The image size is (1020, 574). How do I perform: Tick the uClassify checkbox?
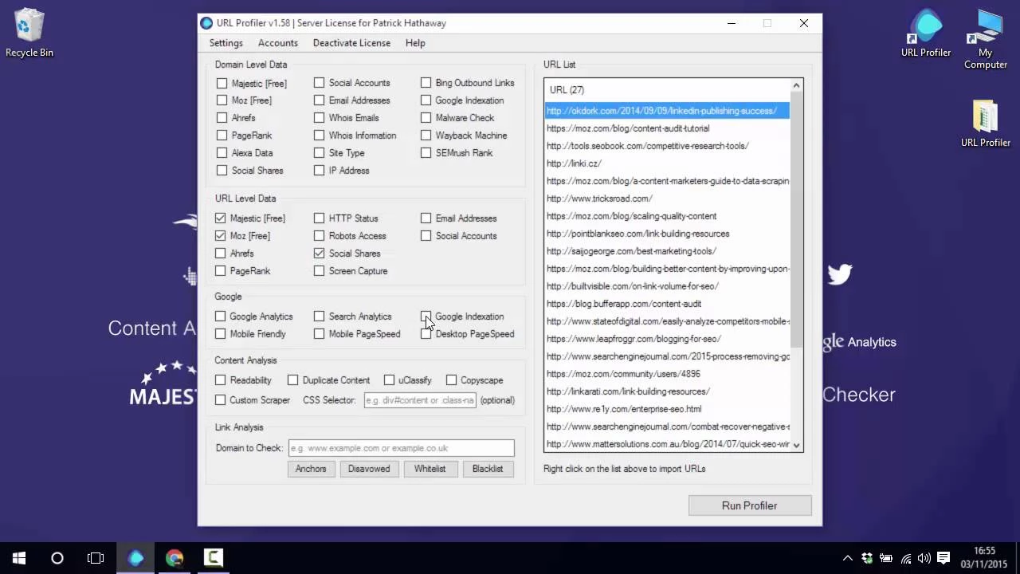[x=389, y=380]
